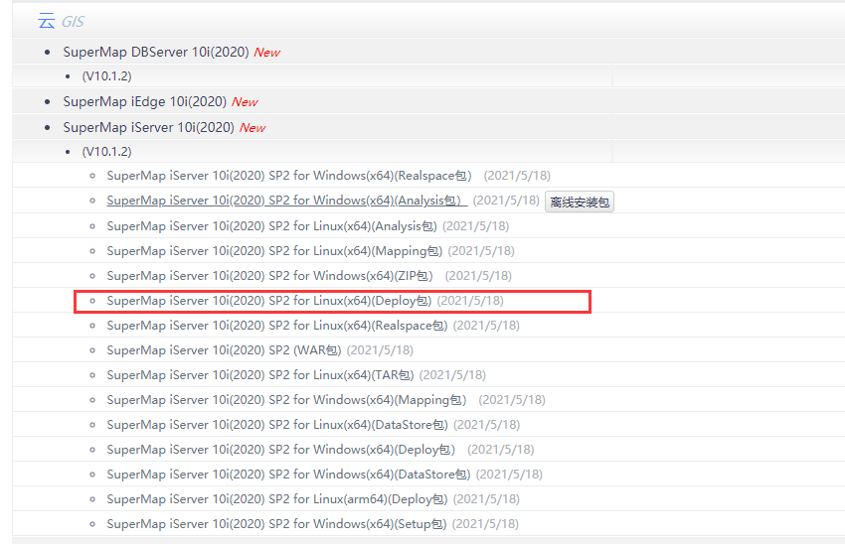Download iServer SP2 Windows(x64) Realspace package

coord(289,176)
